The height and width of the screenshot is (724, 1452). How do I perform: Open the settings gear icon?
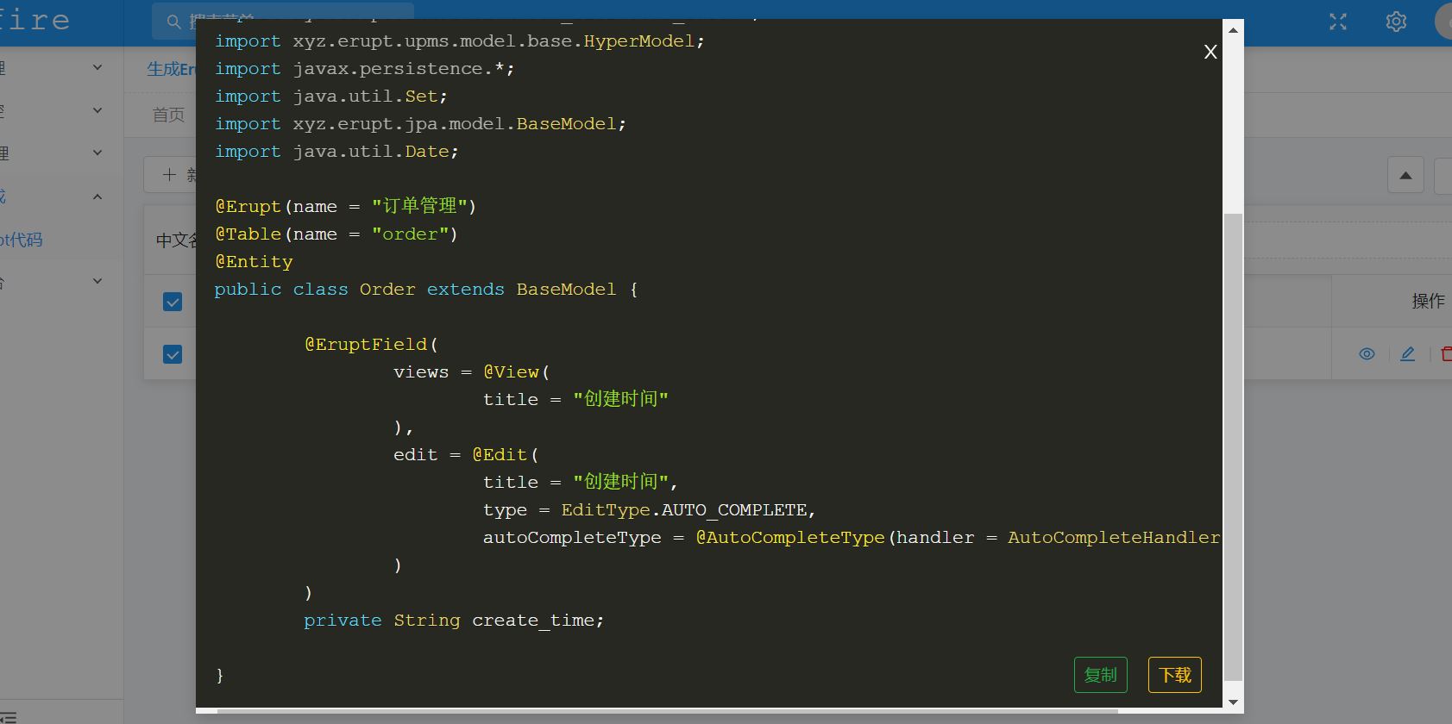point(1396,22)
